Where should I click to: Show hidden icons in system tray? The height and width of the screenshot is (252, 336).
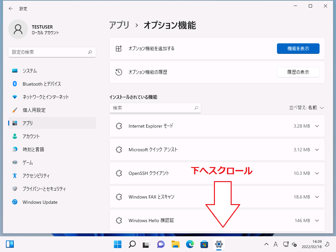[266, 244]
